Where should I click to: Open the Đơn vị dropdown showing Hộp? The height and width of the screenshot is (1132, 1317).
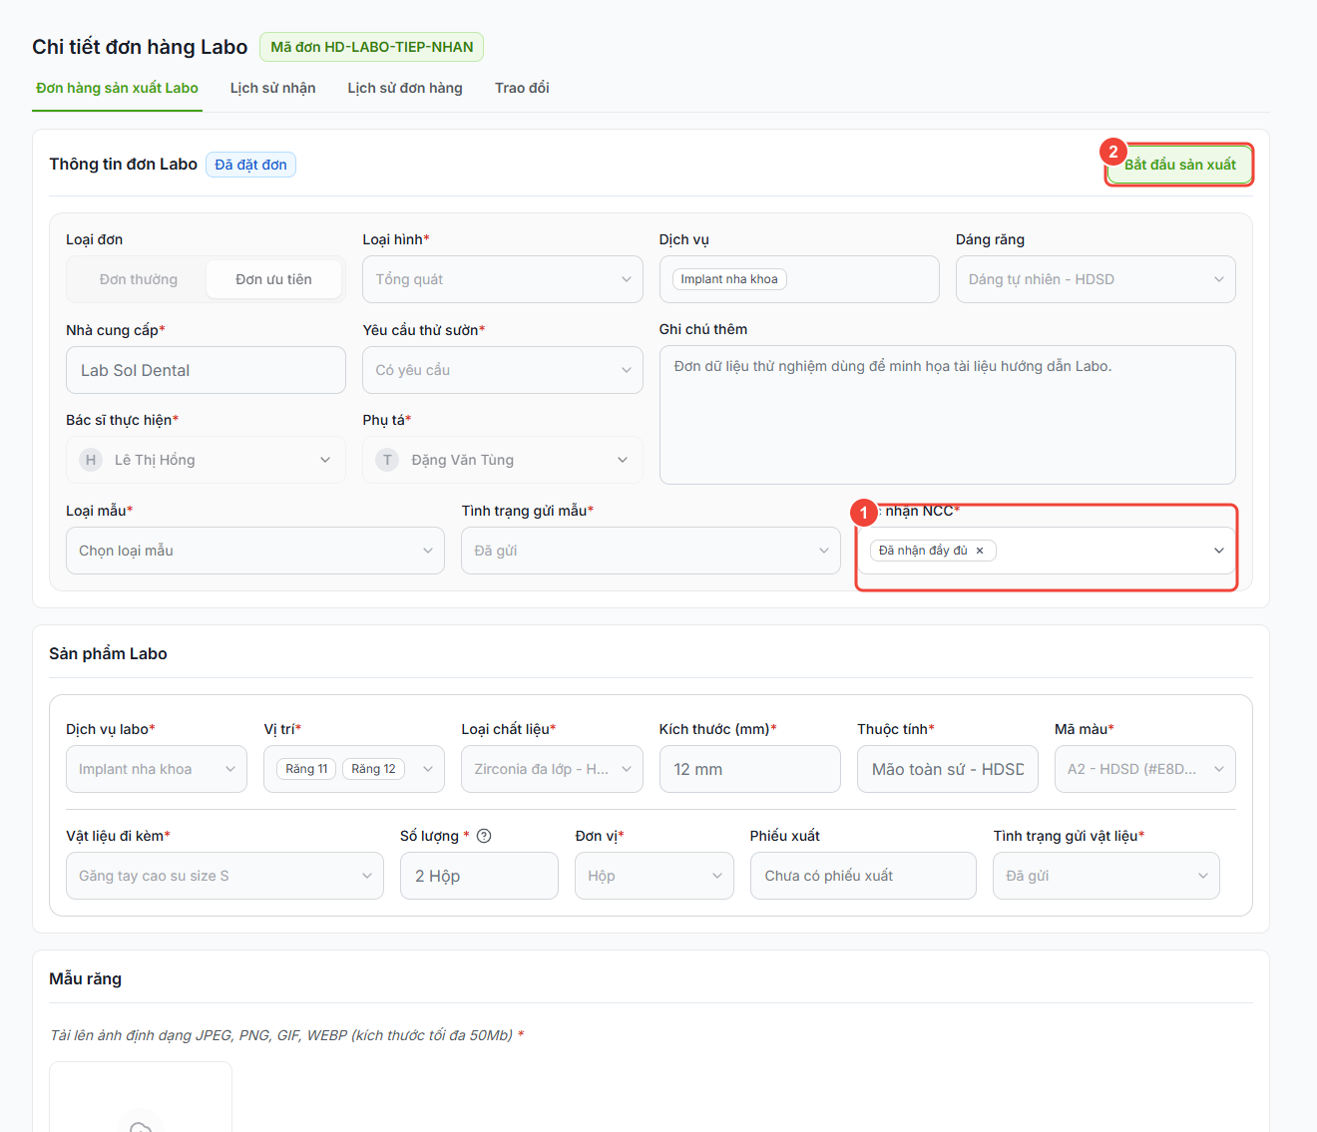(655, 876)
